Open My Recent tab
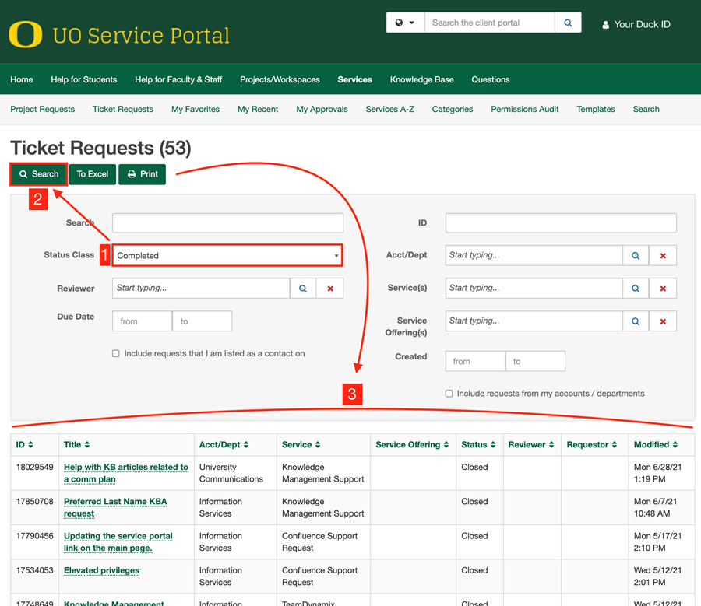 coord(258,110)
